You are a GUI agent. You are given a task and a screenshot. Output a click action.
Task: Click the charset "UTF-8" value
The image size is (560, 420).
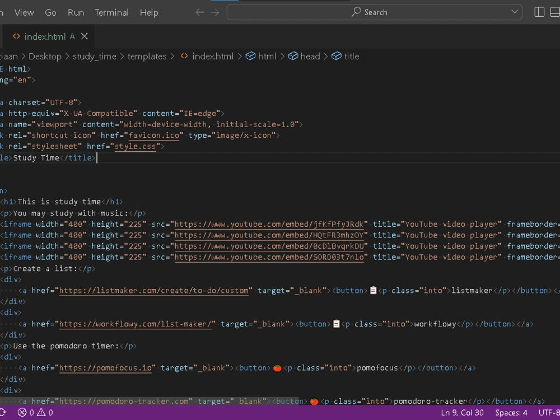pyautogui.click(x=62, y=102)
